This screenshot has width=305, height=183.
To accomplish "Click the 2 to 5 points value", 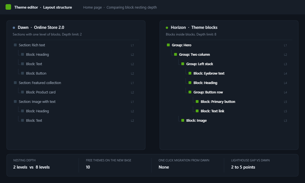I will [x=243, y=167].
